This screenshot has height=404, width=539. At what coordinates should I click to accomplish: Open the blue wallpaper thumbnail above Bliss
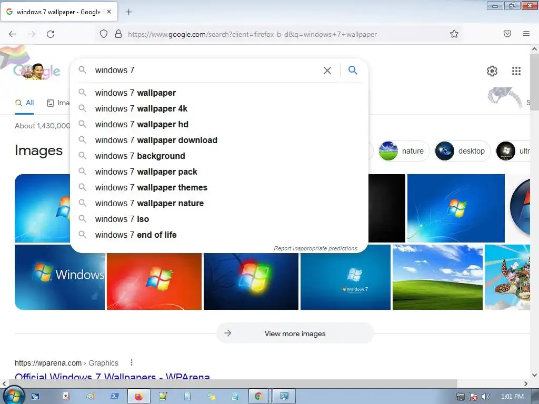(456, 208)
